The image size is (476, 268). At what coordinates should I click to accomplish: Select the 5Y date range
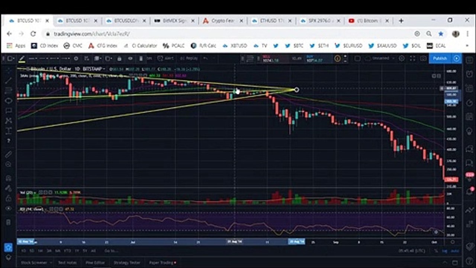(x=85, y=251)
